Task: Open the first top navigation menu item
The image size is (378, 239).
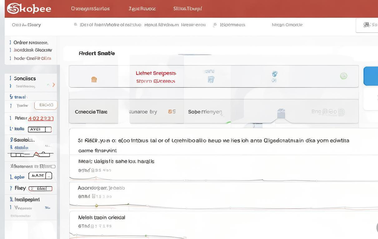Action: pyautogui.click(x=91, y=9)
